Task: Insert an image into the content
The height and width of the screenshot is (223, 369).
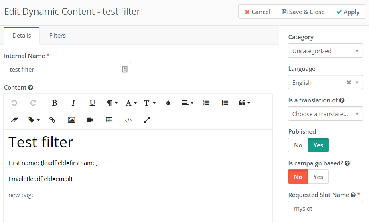Action: [71, 120]
